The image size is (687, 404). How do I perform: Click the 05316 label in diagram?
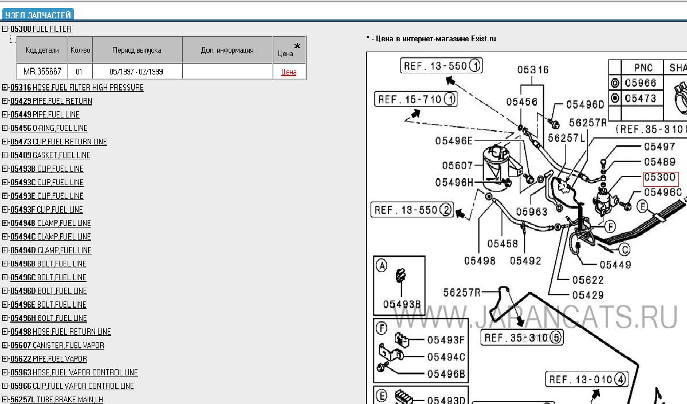[x=532, y=70]
